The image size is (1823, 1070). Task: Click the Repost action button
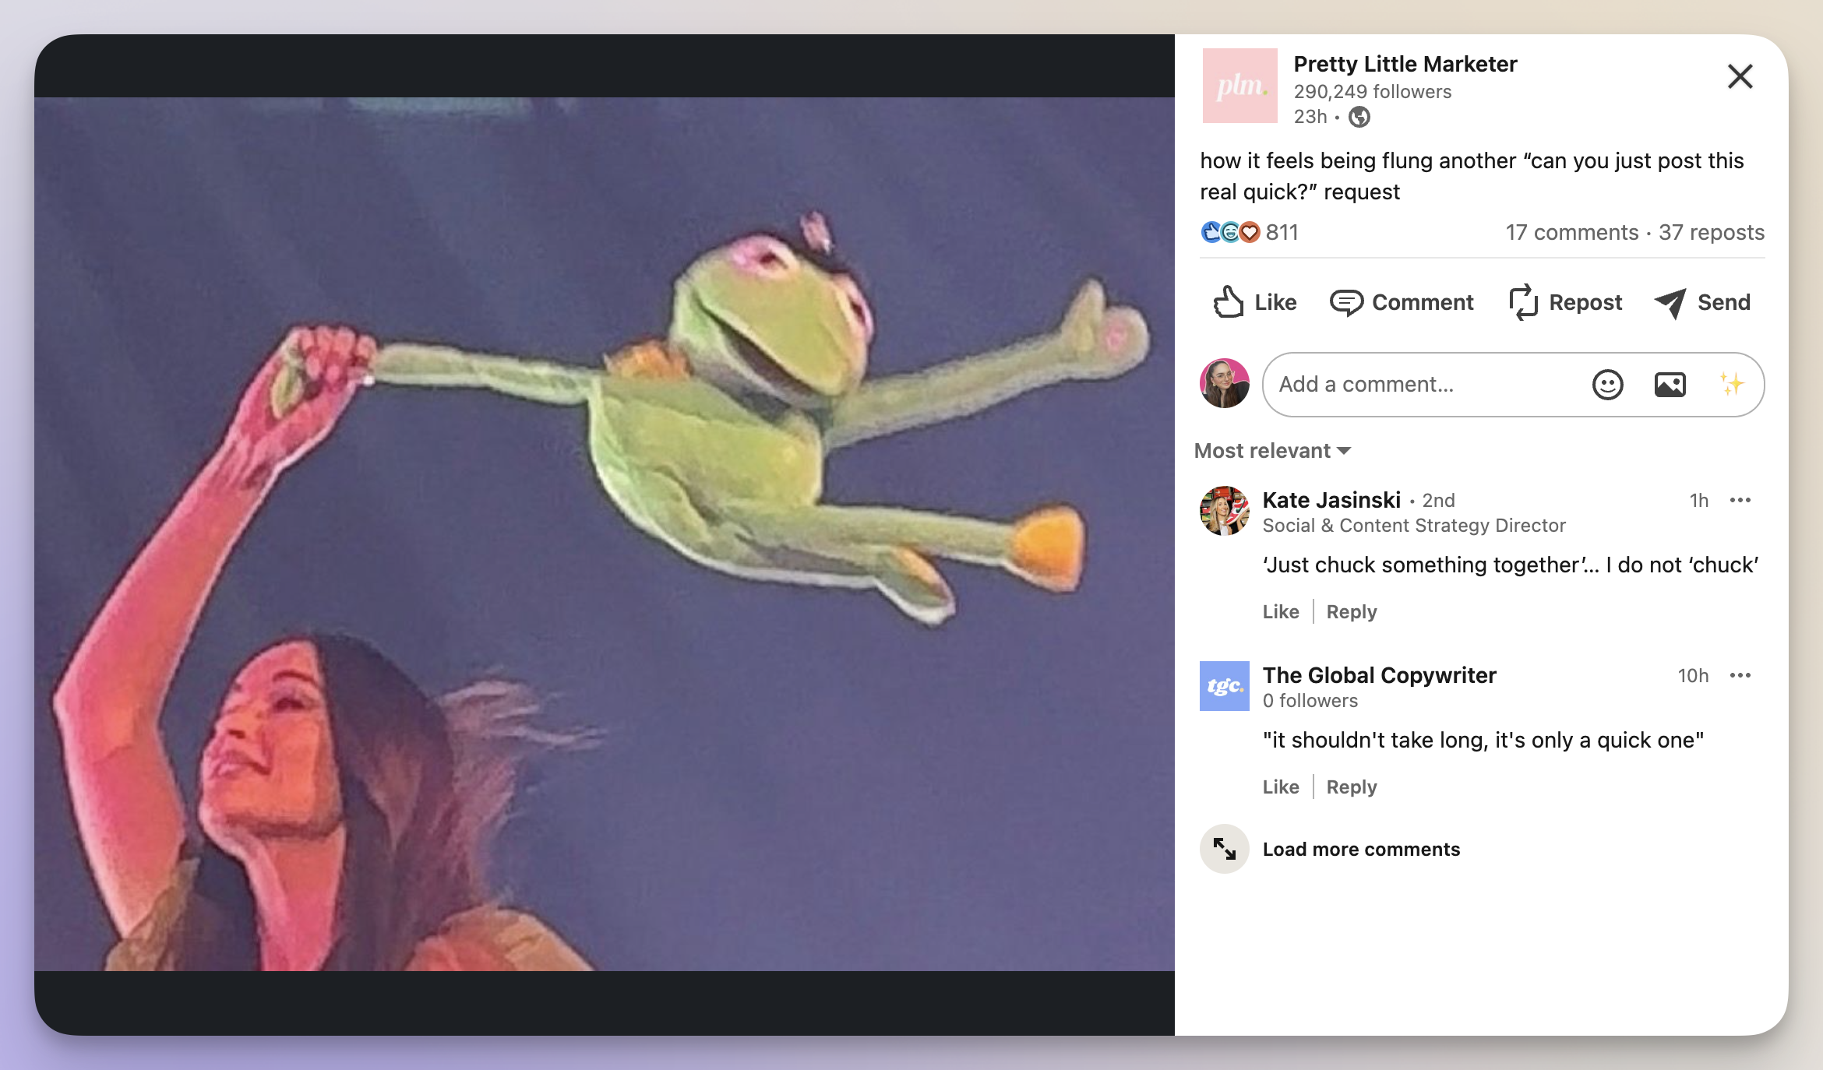tap(1565, 302)
